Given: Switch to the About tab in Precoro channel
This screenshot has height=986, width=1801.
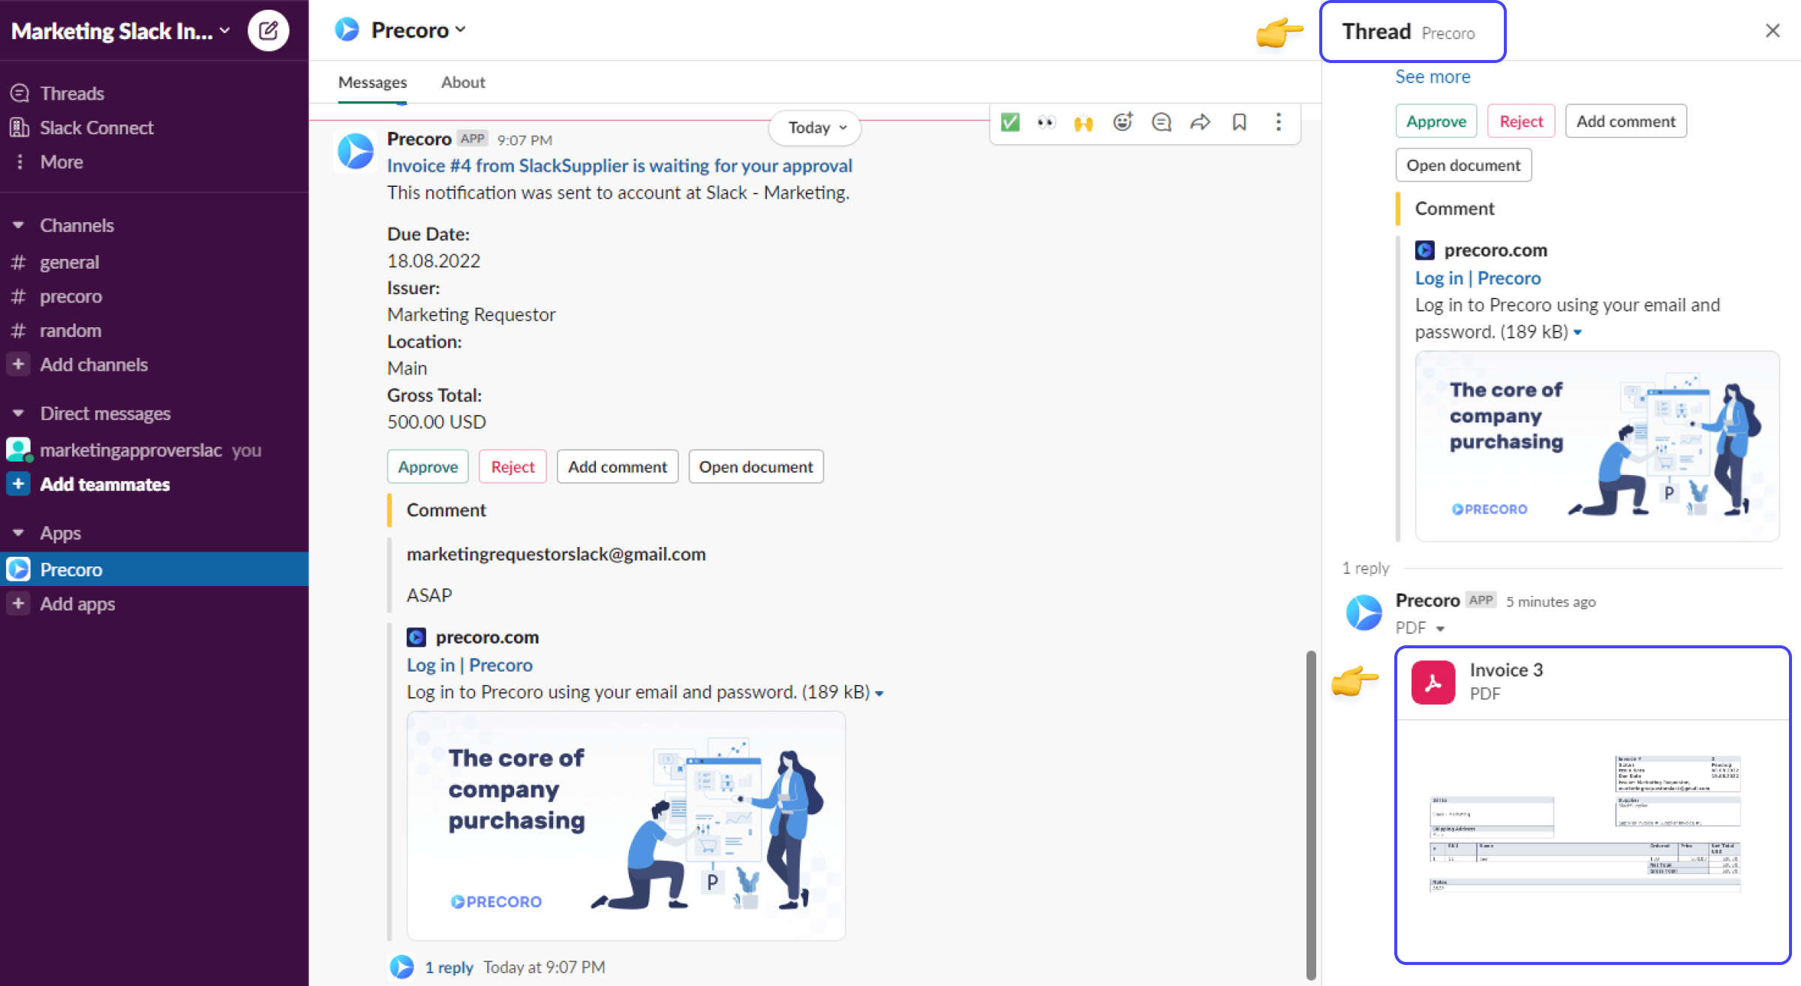Looking at the screenshot, I should click(x=462, y=81).
